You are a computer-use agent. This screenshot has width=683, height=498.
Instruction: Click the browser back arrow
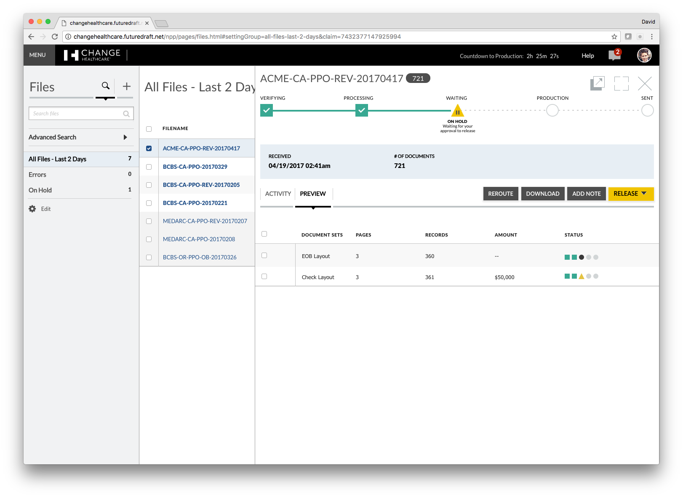click(31, 37)
